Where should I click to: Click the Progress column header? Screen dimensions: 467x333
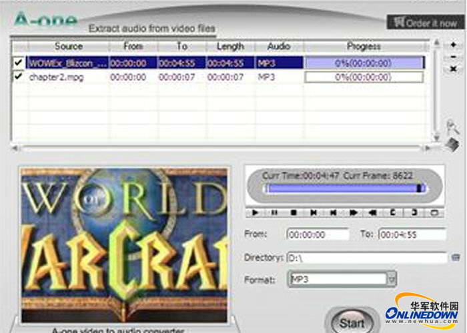click(x=364, y=47)
